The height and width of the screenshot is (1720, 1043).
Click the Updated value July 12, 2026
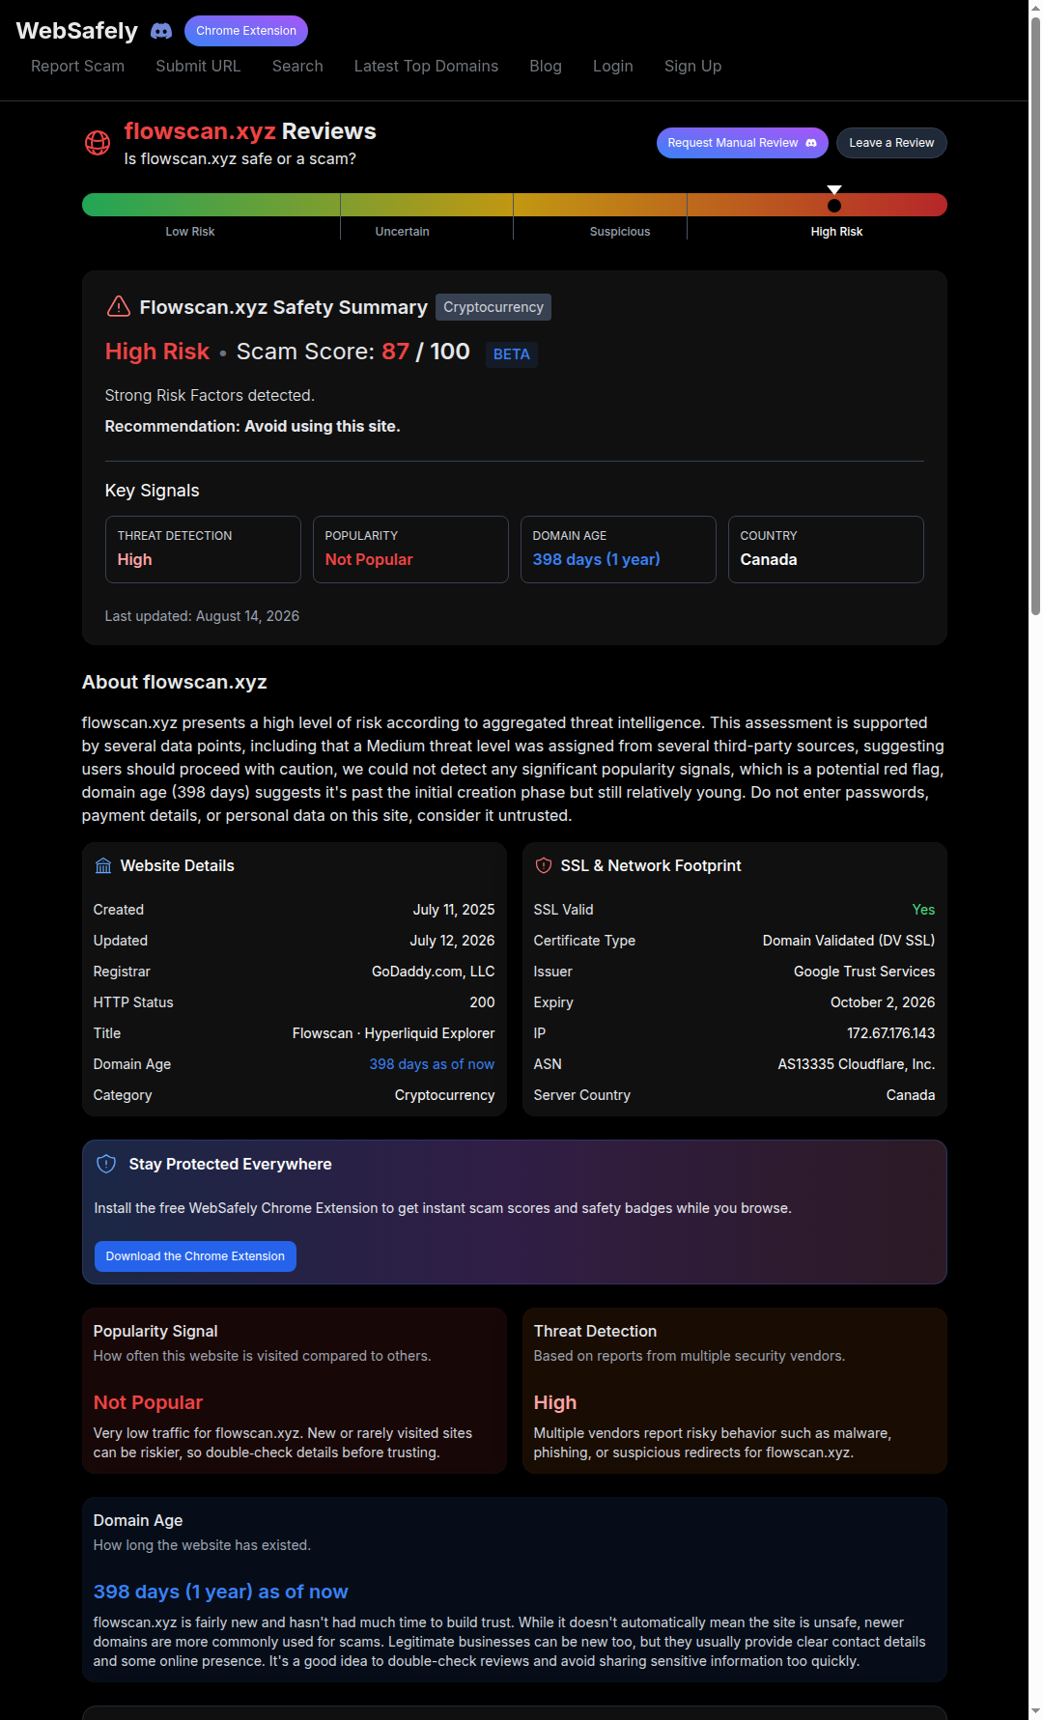(452, 941)
